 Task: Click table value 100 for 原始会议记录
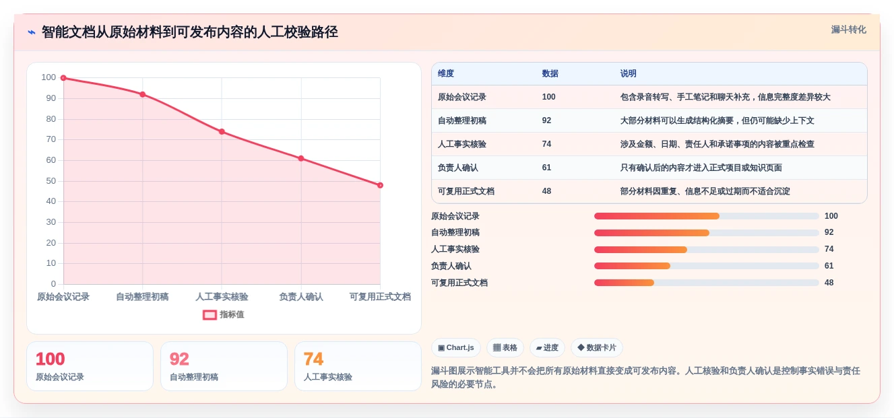coord(548,97)
